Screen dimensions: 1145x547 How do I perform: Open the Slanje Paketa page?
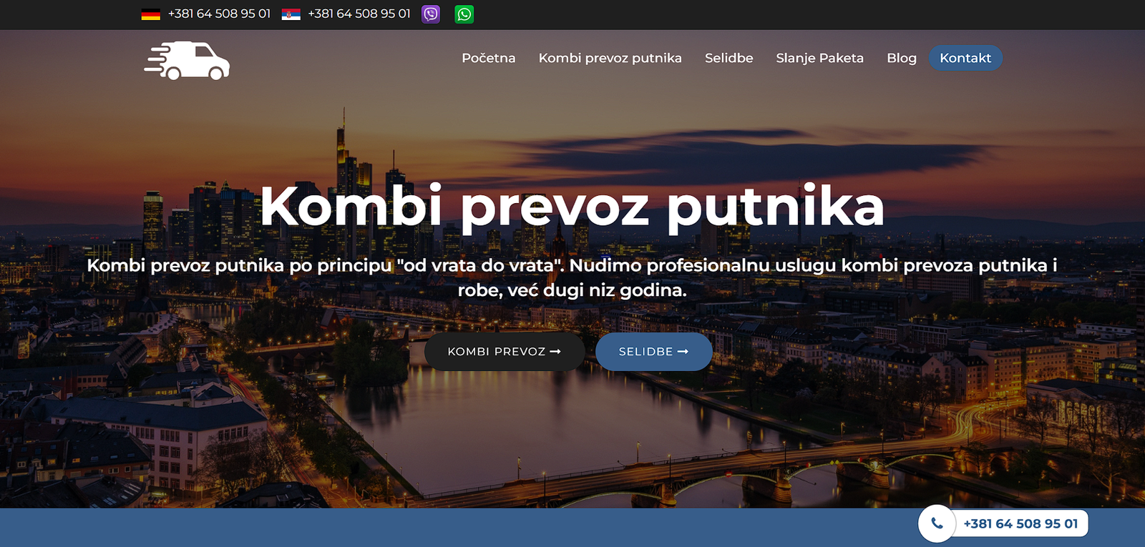click(819, 58)
